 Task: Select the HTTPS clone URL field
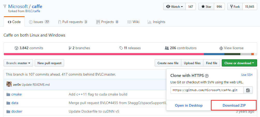tap(207, 90)
